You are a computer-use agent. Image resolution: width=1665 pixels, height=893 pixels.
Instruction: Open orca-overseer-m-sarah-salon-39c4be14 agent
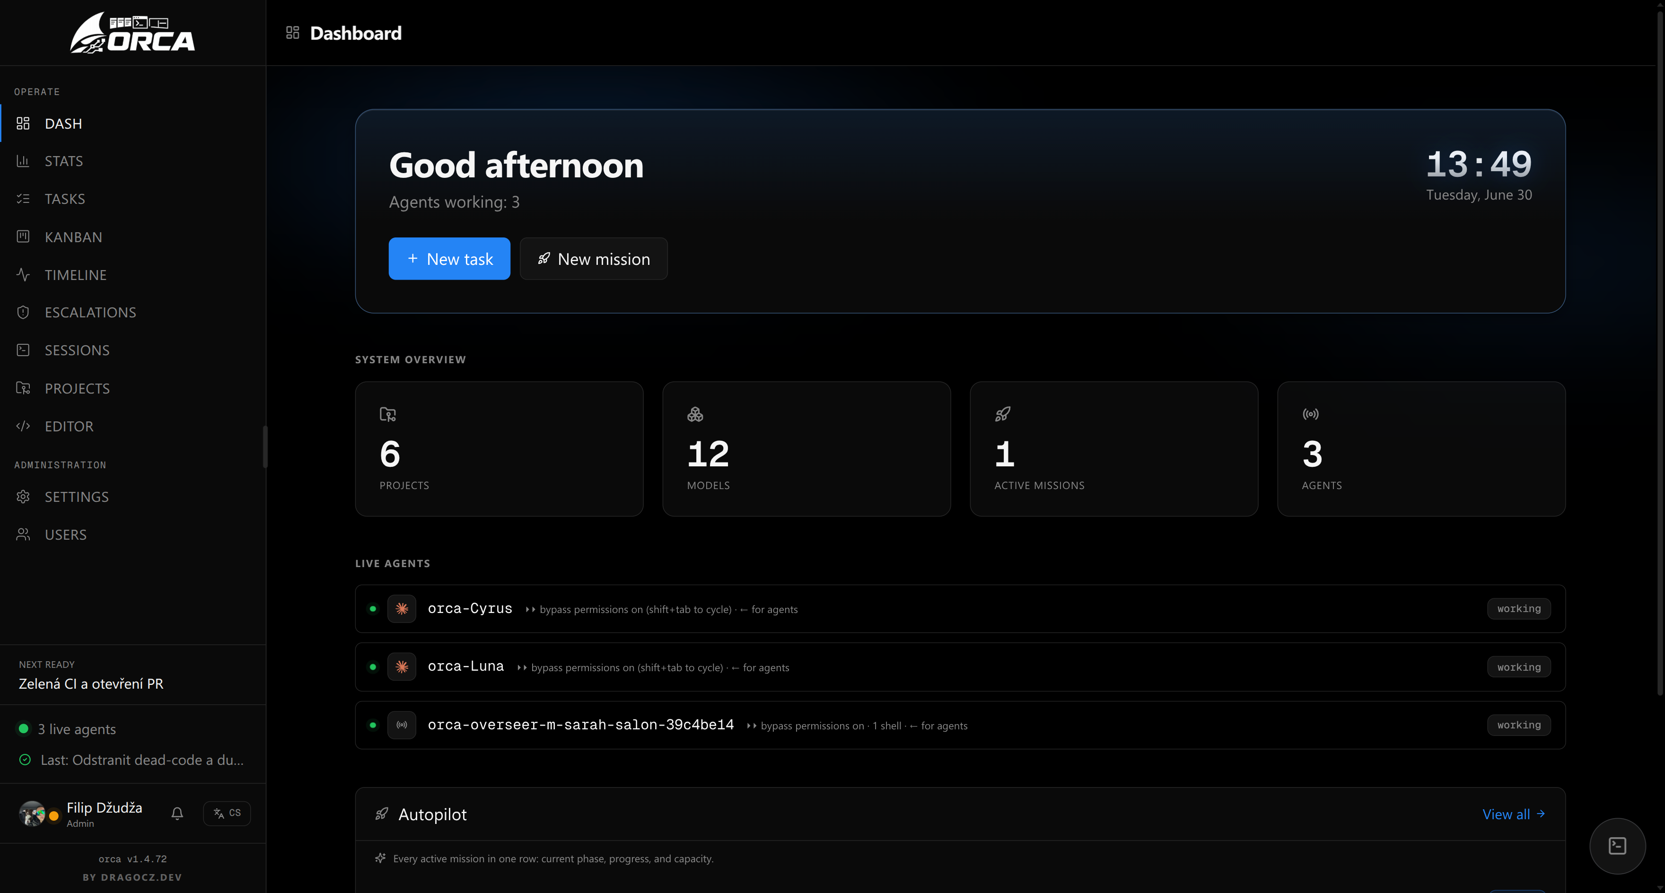click(x=960, y=725)
